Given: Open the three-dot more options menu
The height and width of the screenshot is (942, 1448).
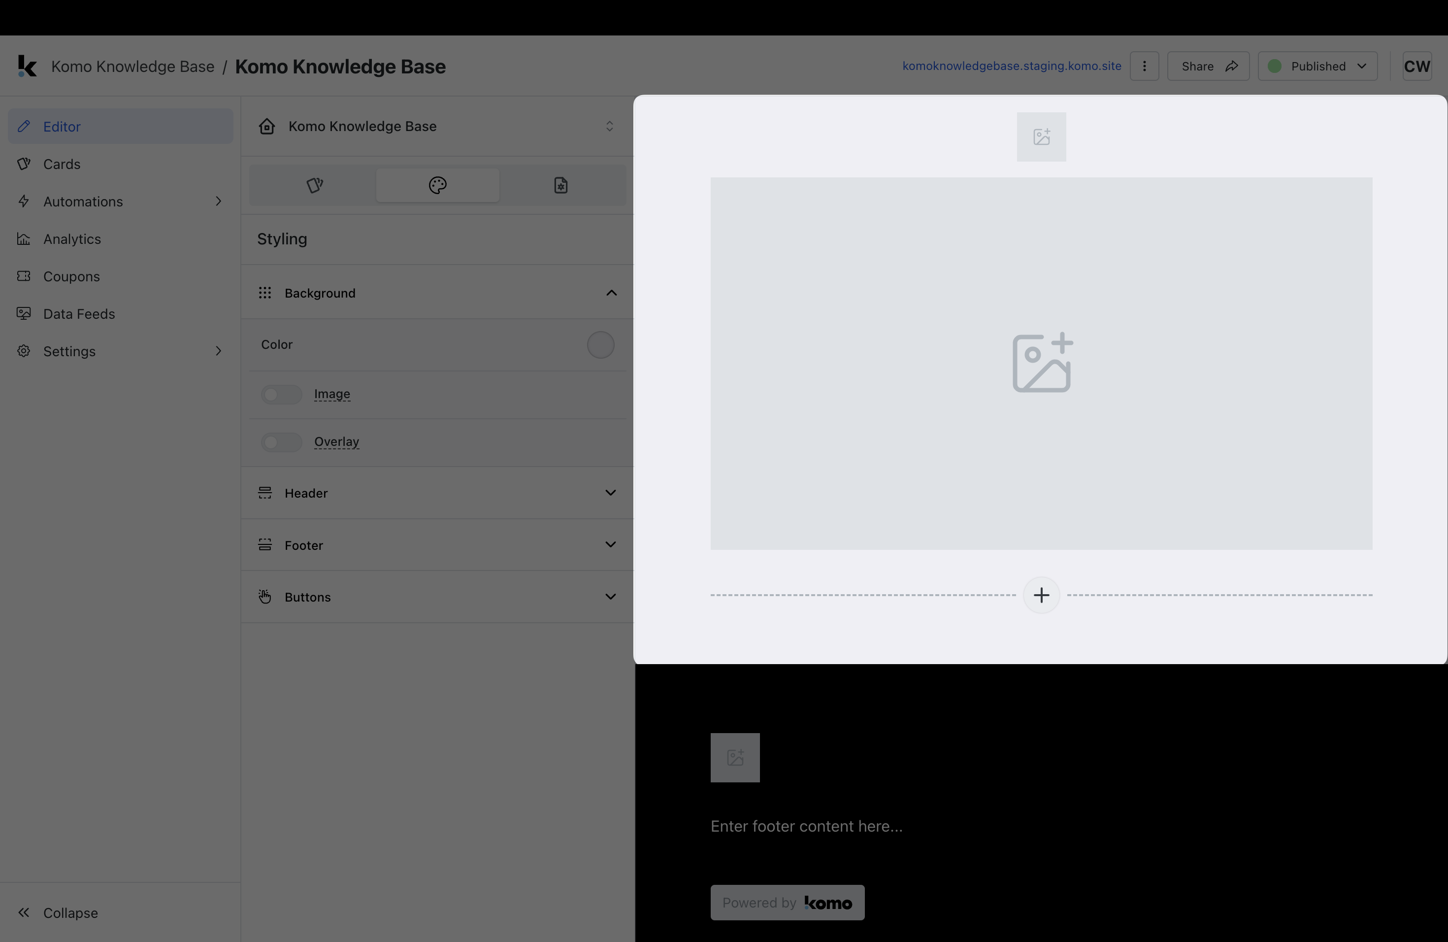Looking at the screenshot, I should click(1144, 67).
